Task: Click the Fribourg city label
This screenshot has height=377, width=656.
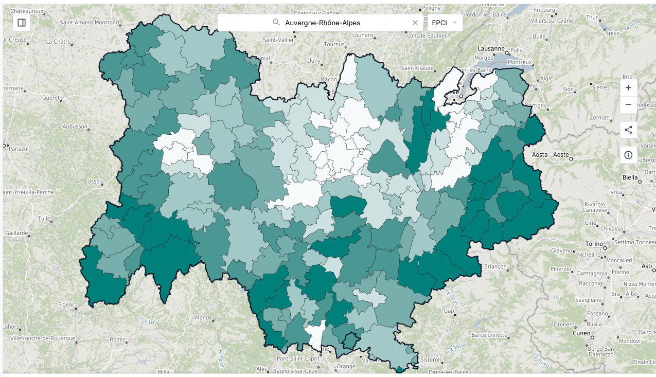Action: 544,10
